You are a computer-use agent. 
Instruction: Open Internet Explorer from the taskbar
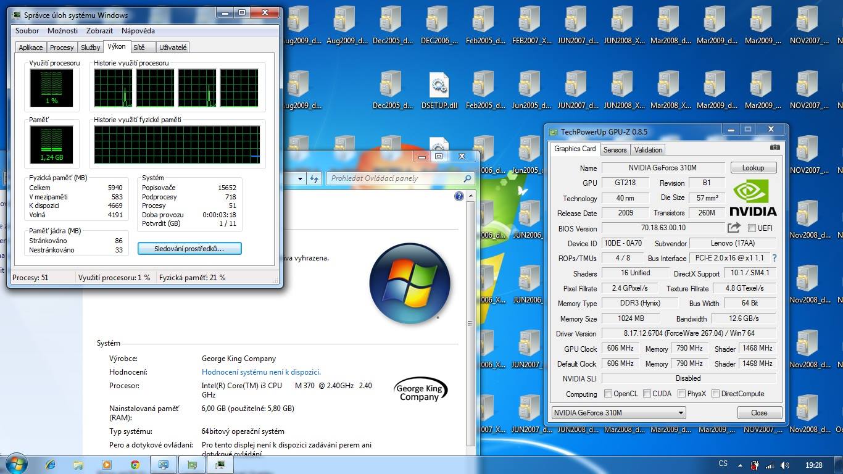point(51,465)
